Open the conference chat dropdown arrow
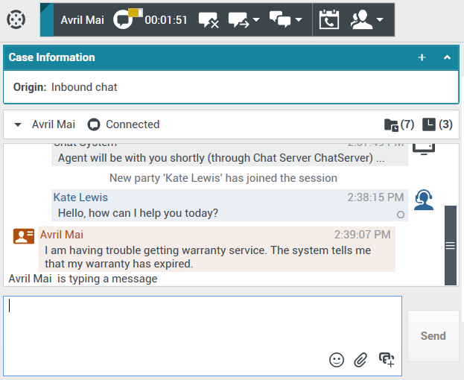This screenshot has height=380, width=464. coord(299,20)
